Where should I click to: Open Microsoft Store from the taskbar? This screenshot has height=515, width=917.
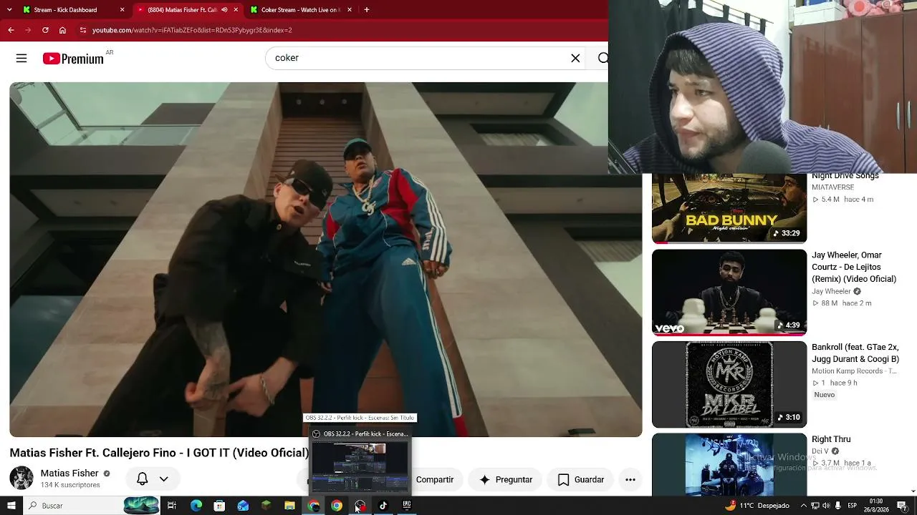click(x=219, y=506)
